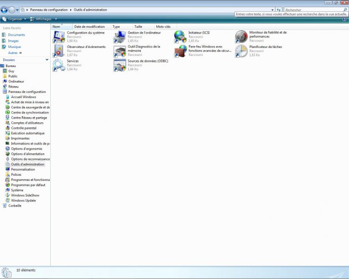This screenshot has height=279, width=349.
Task: Click the refresh button beside address bar
Action: point(279,10)
